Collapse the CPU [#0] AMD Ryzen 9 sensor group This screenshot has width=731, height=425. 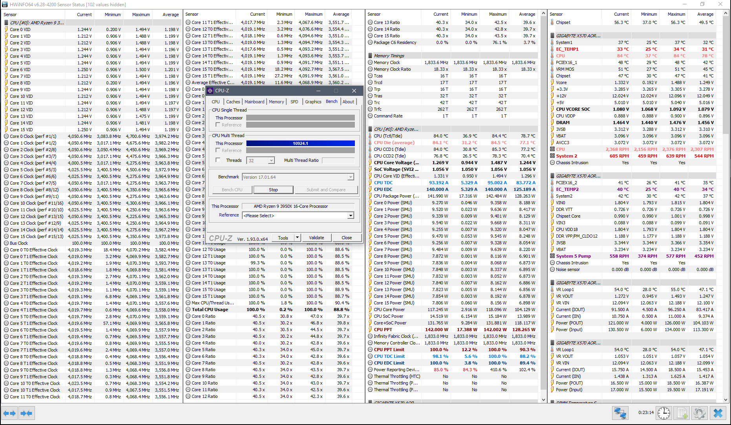6,23
